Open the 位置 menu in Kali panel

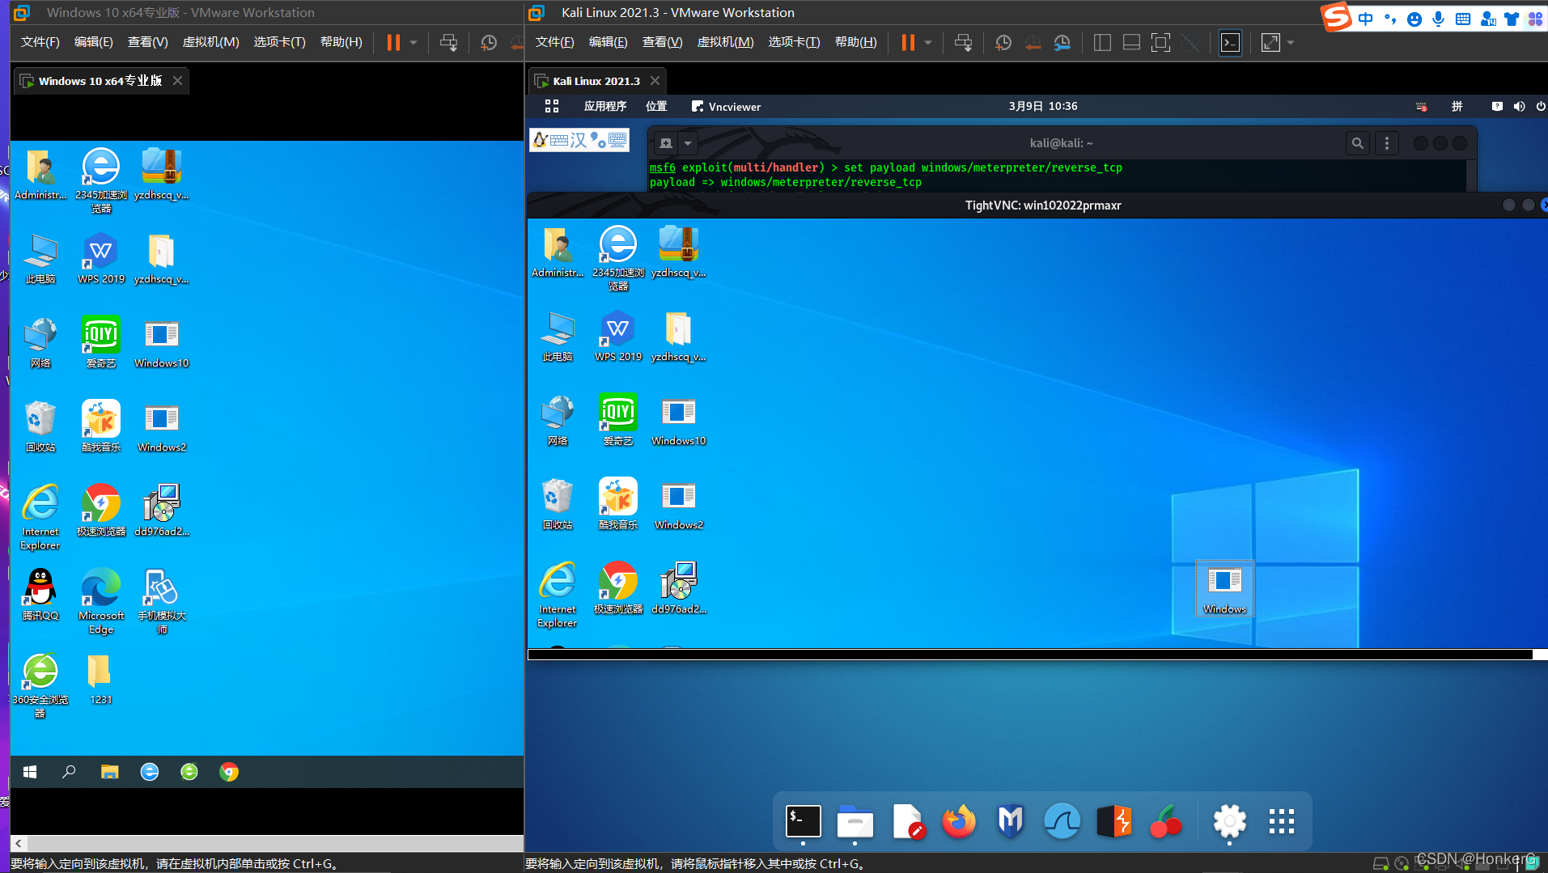(656, 106)
